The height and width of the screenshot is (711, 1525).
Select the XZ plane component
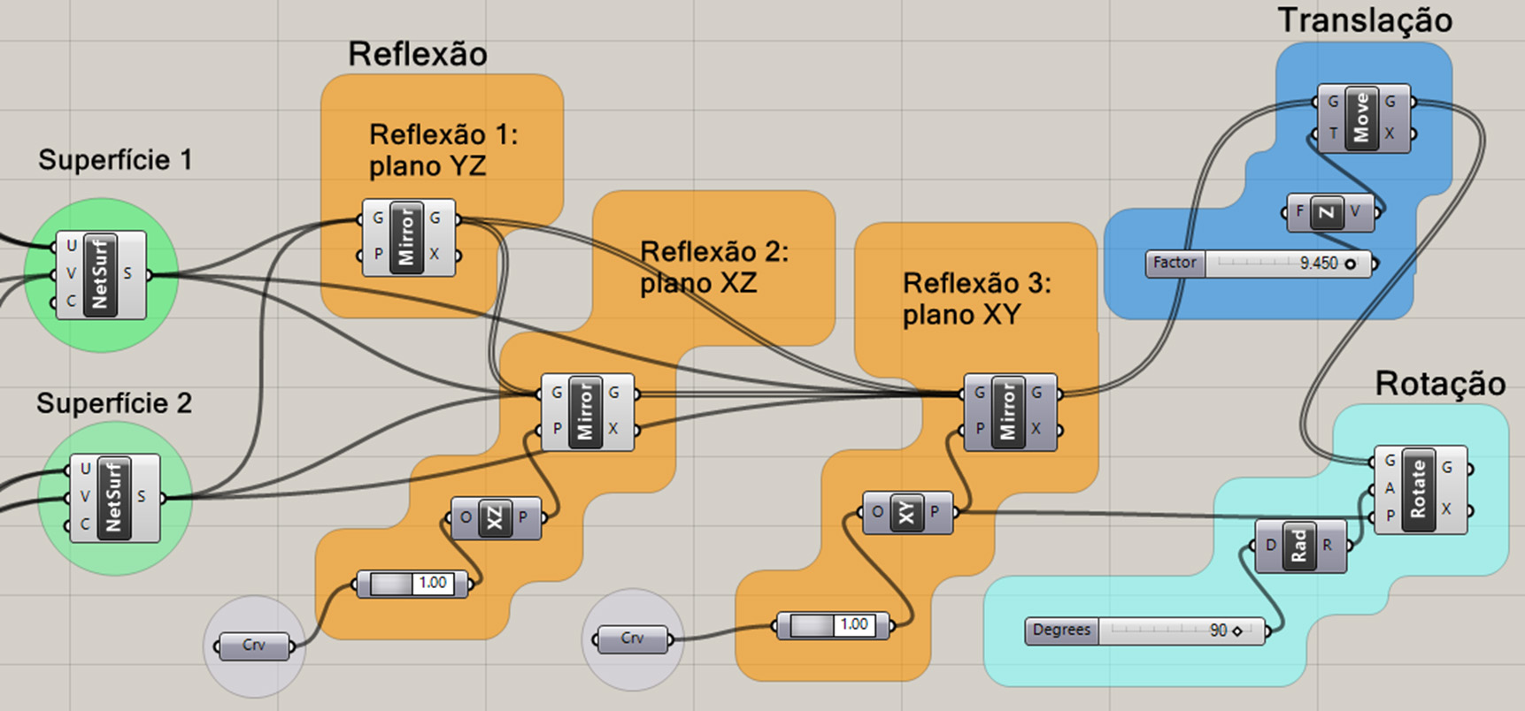[494, 517]
